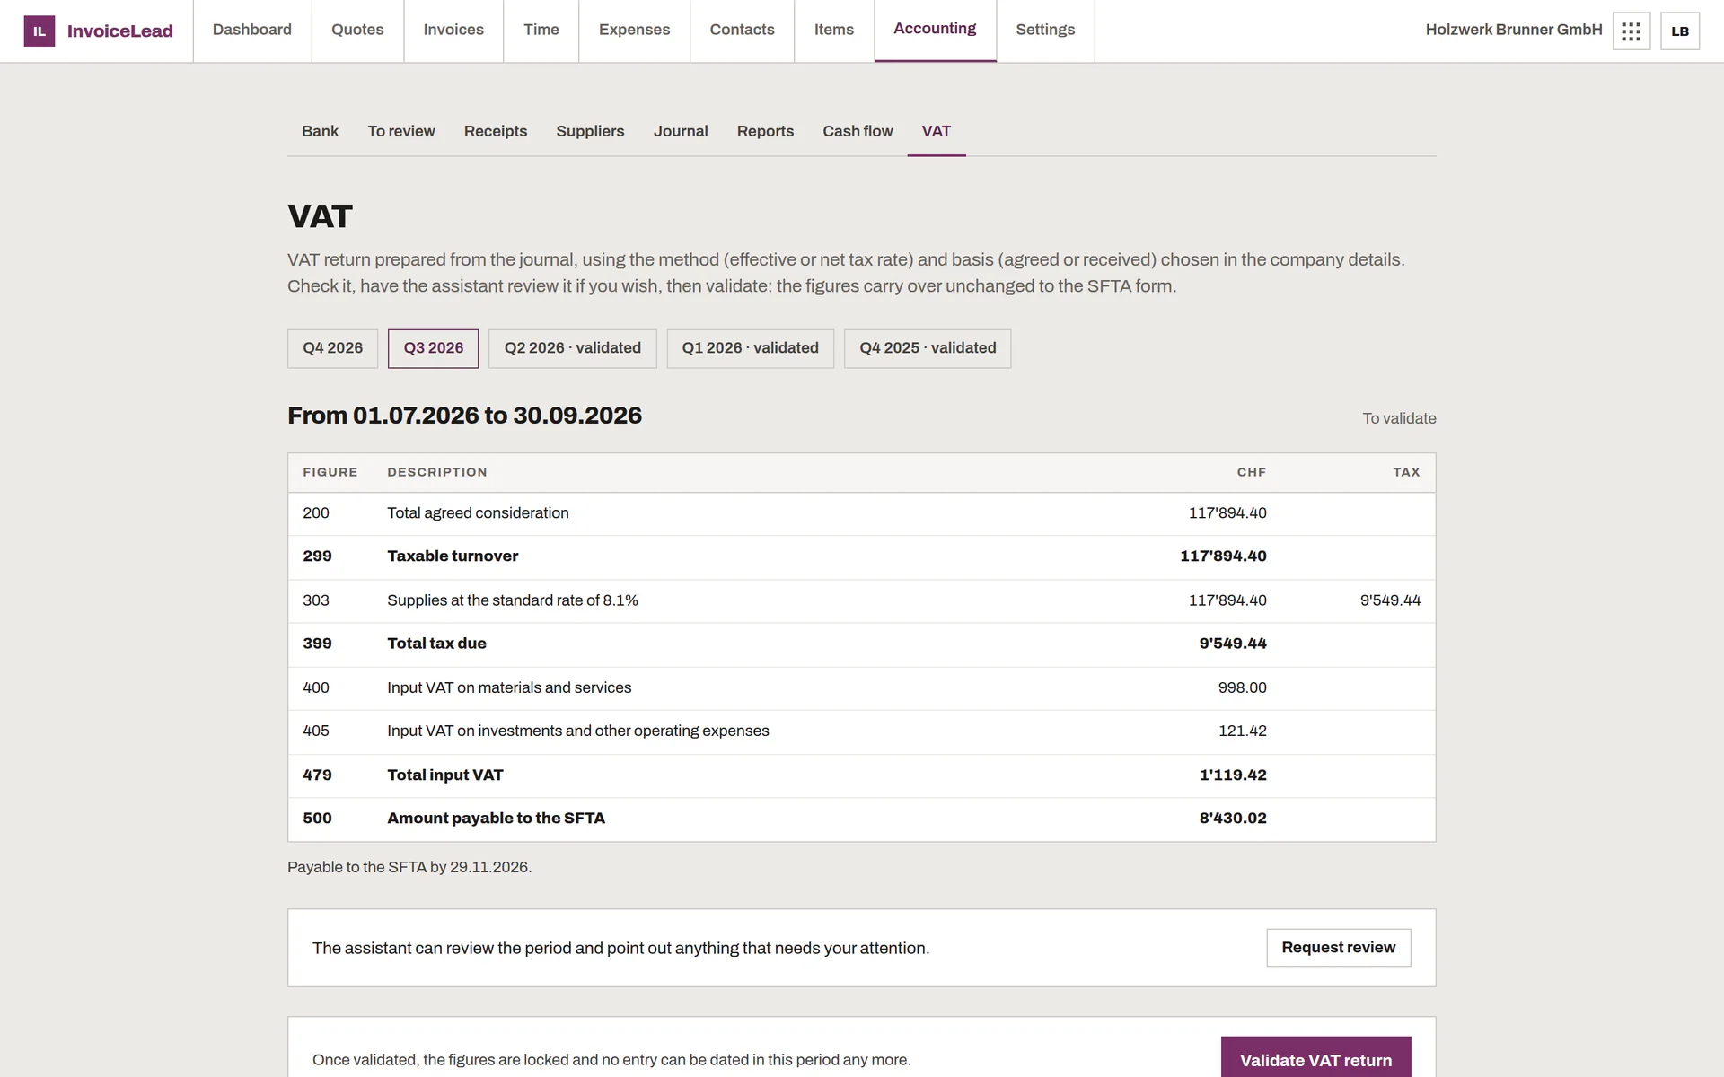
Task: Click Amount payable to the SFTA label
Action: pos(496,819)
